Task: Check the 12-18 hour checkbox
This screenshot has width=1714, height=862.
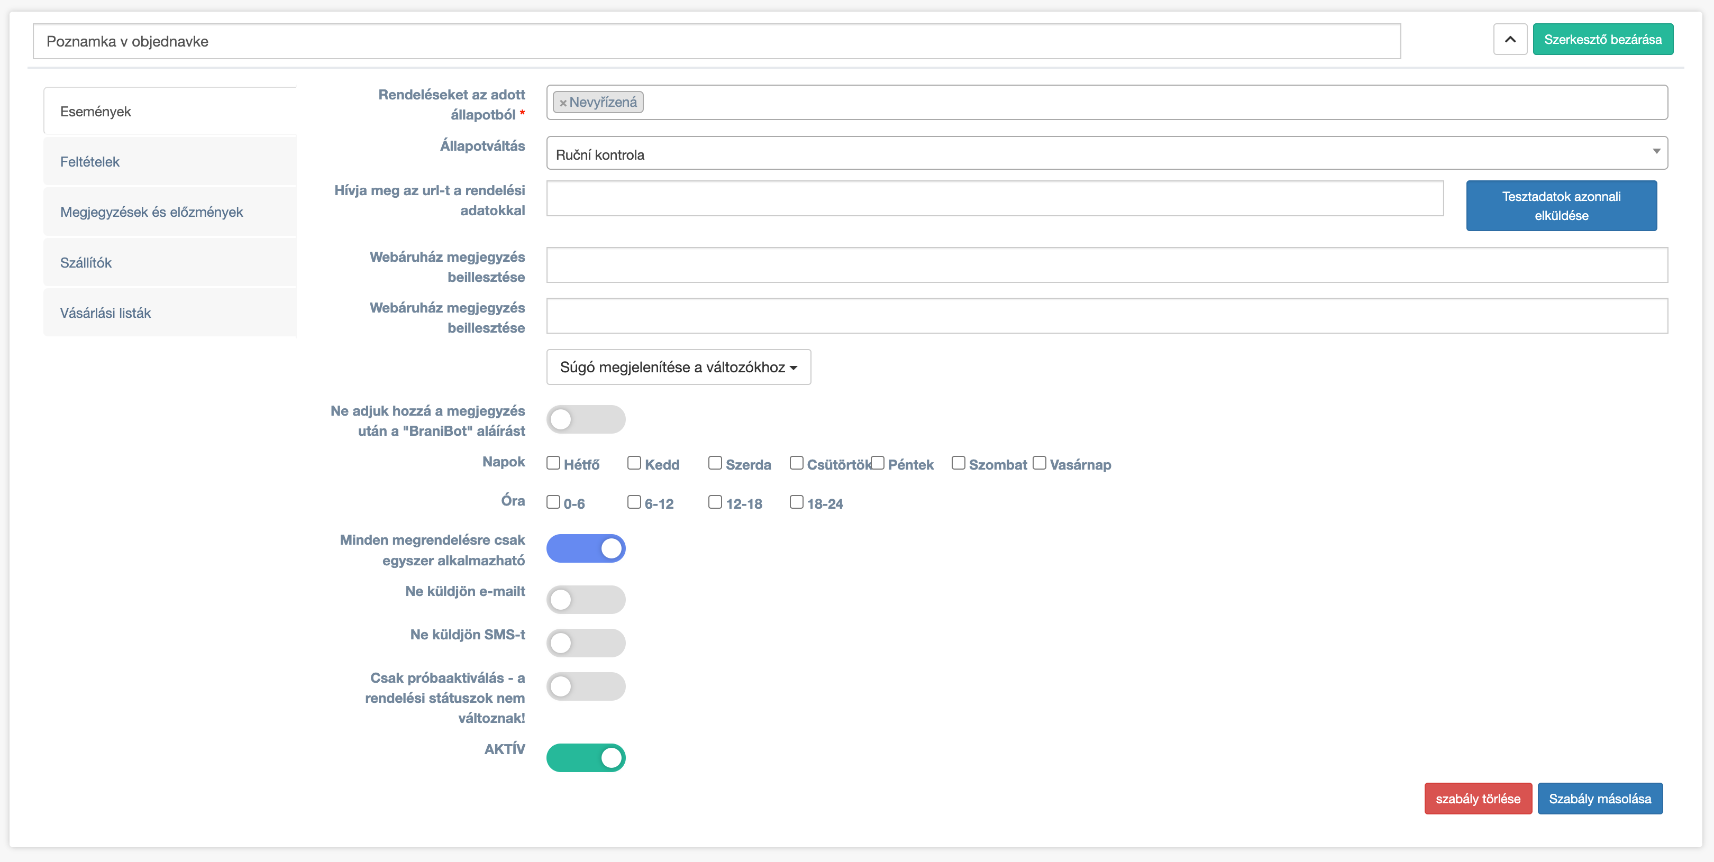Action: click(715, 502)
